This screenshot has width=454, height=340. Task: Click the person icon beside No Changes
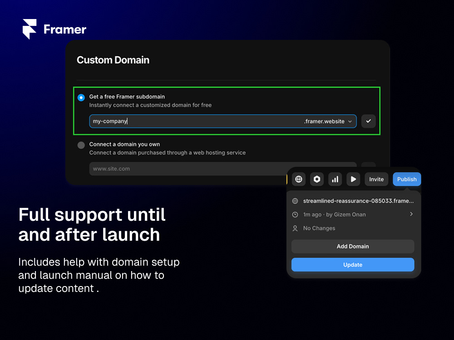click(295, 228)
